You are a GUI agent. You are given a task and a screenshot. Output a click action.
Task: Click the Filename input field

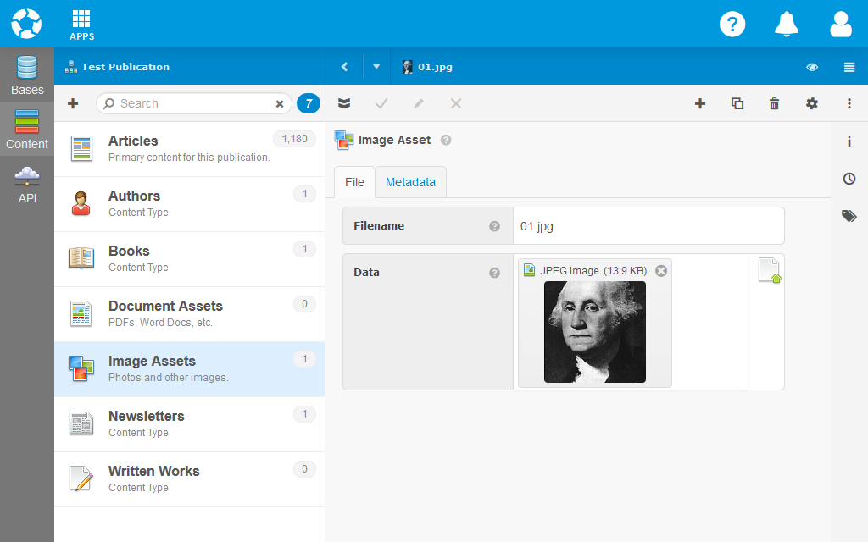click(x=648, y=226)
